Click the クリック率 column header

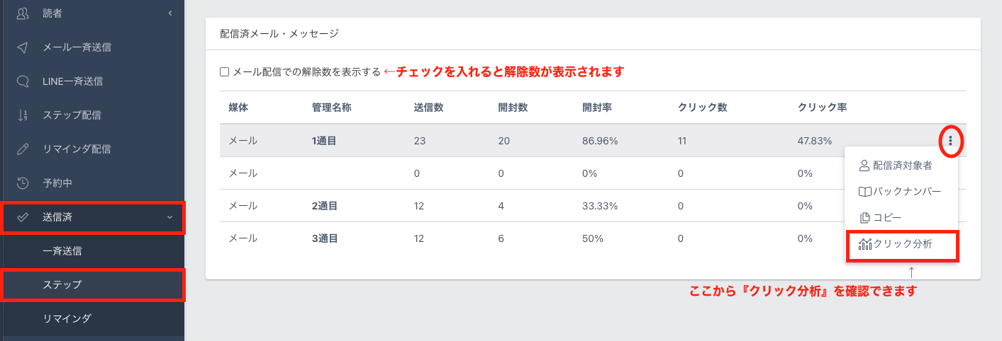(822, 108)
